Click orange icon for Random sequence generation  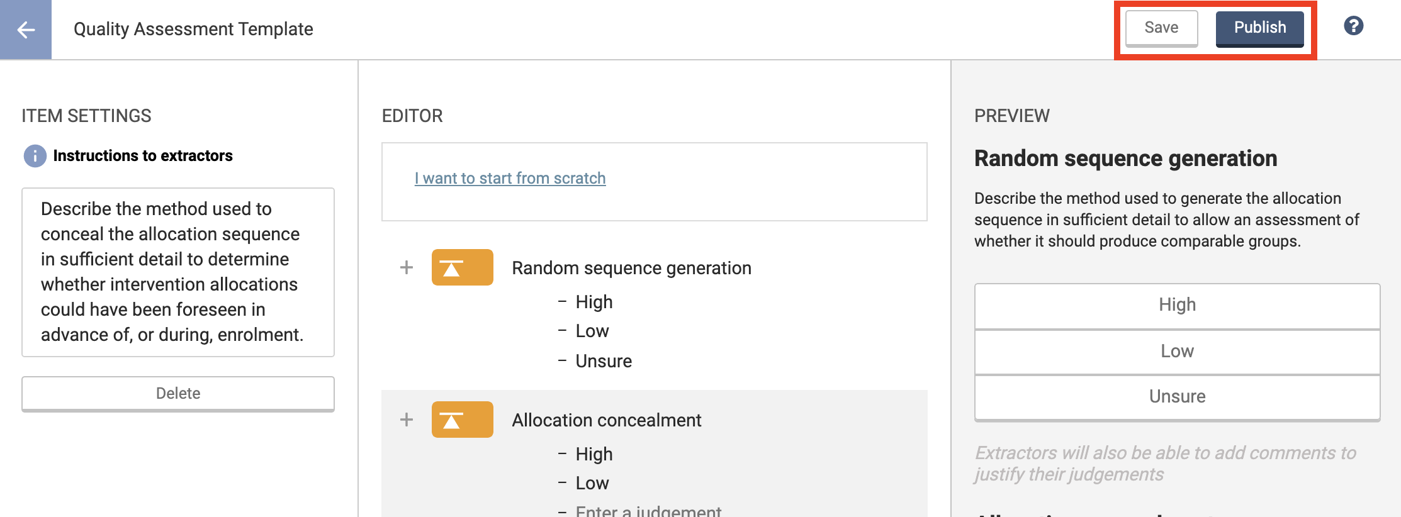click(x=462, y=268)
